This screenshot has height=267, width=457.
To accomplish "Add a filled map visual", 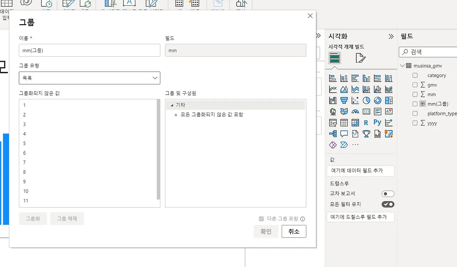I will [x=344, y=111].
